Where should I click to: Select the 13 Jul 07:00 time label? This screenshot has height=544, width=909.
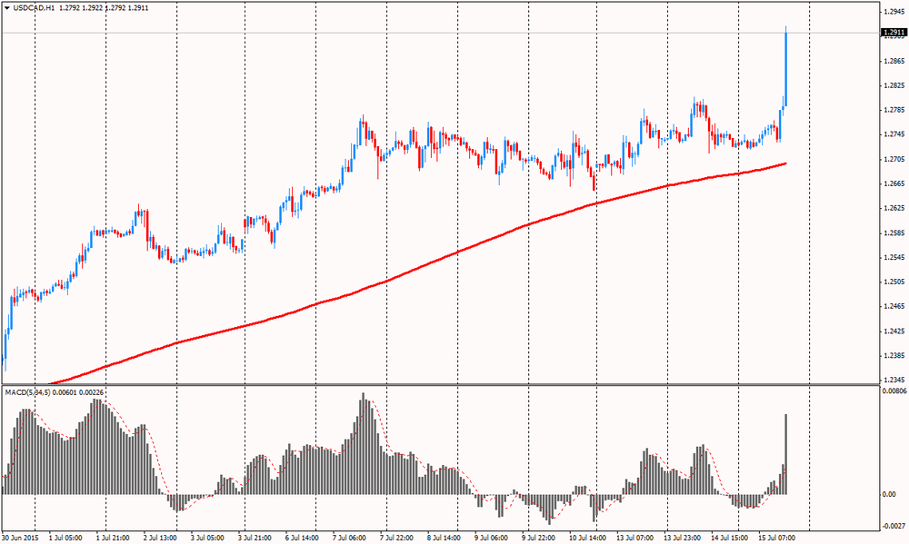634,539
